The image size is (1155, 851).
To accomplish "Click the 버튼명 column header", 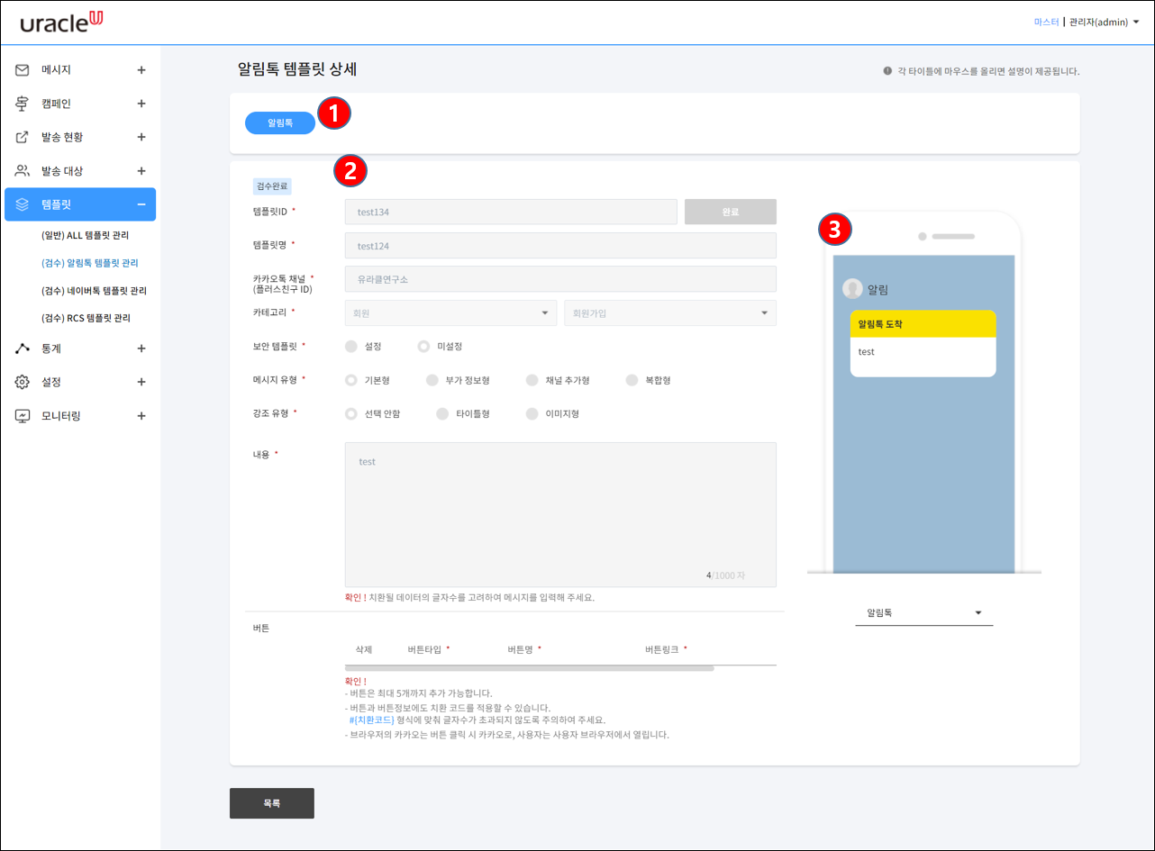I will click(x=521, y=649).
